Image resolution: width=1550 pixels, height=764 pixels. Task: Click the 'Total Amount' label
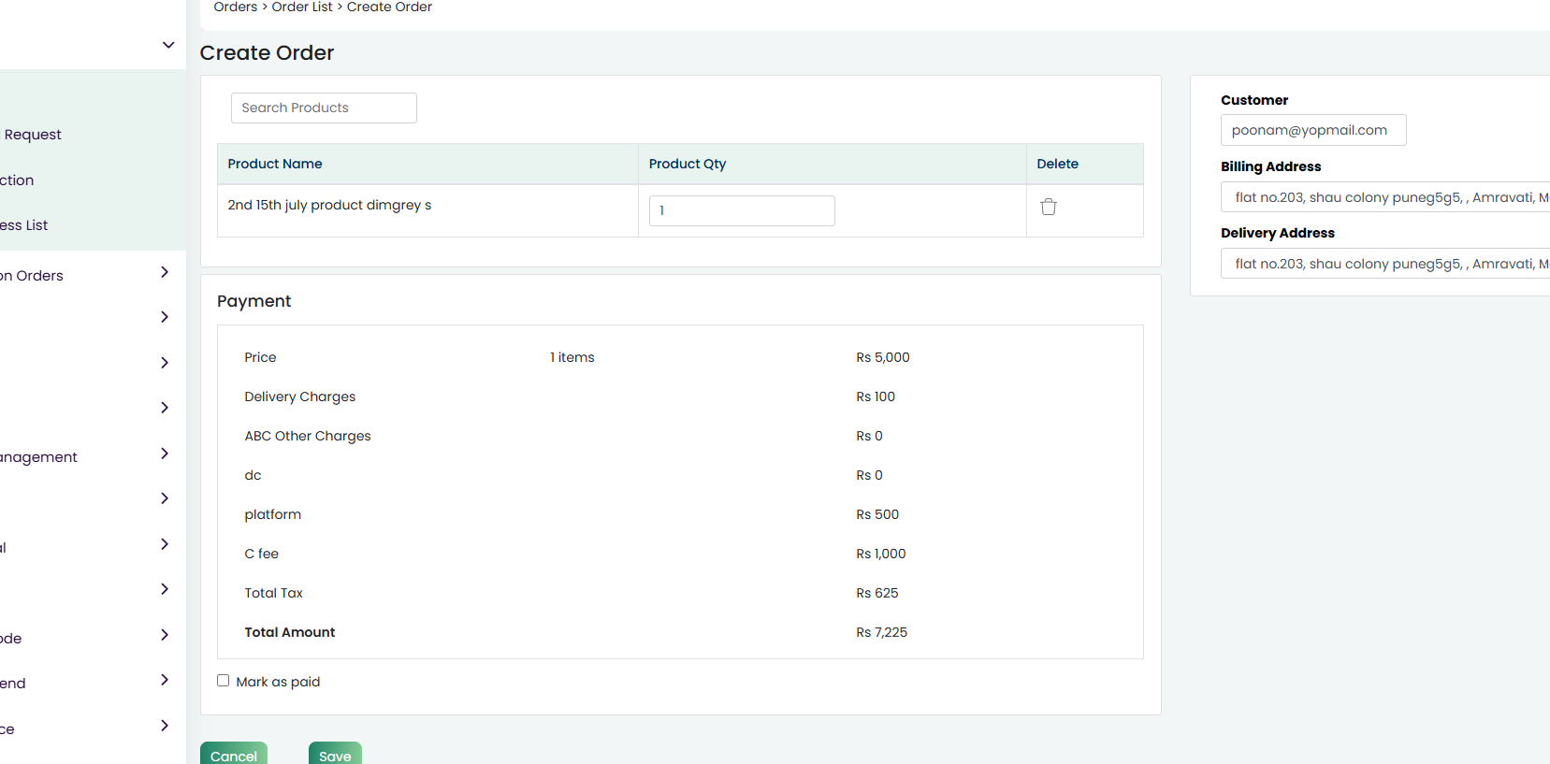(x=290, y=632)
